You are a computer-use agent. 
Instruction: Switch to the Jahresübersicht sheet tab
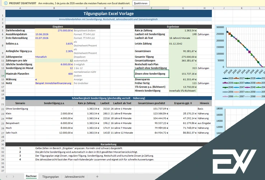click(x=74, y=177)
